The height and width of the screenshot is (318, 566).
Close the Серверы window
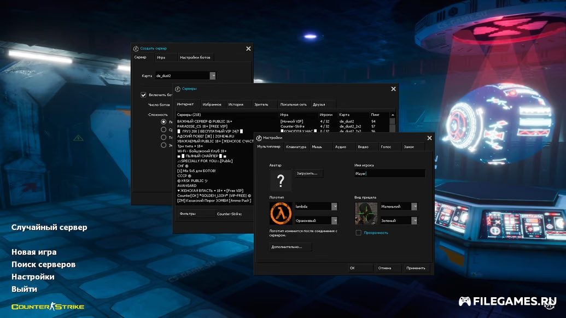(393, 89)
